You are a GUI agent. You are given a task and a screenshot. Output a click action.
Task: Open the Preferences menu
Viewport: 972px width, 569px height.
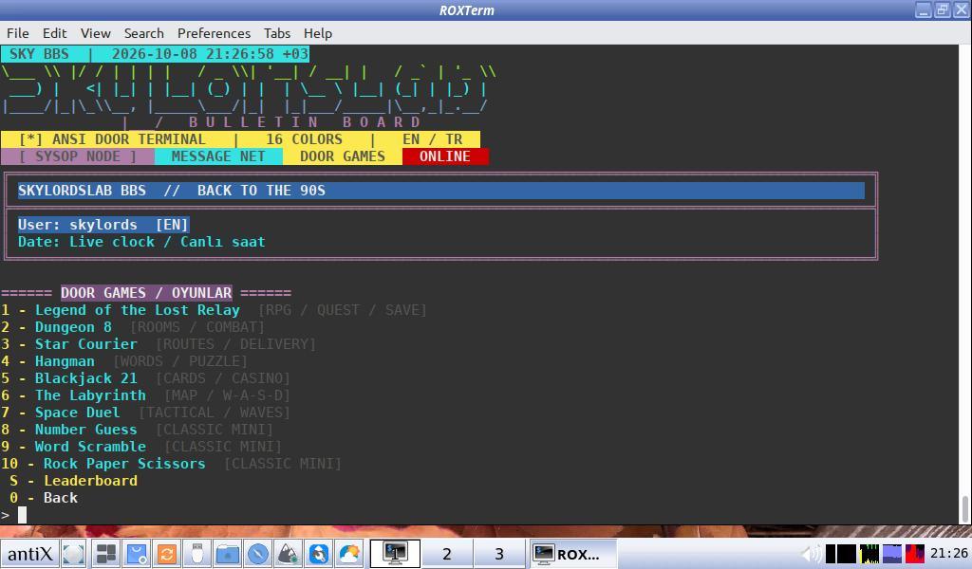click(214, 33)
